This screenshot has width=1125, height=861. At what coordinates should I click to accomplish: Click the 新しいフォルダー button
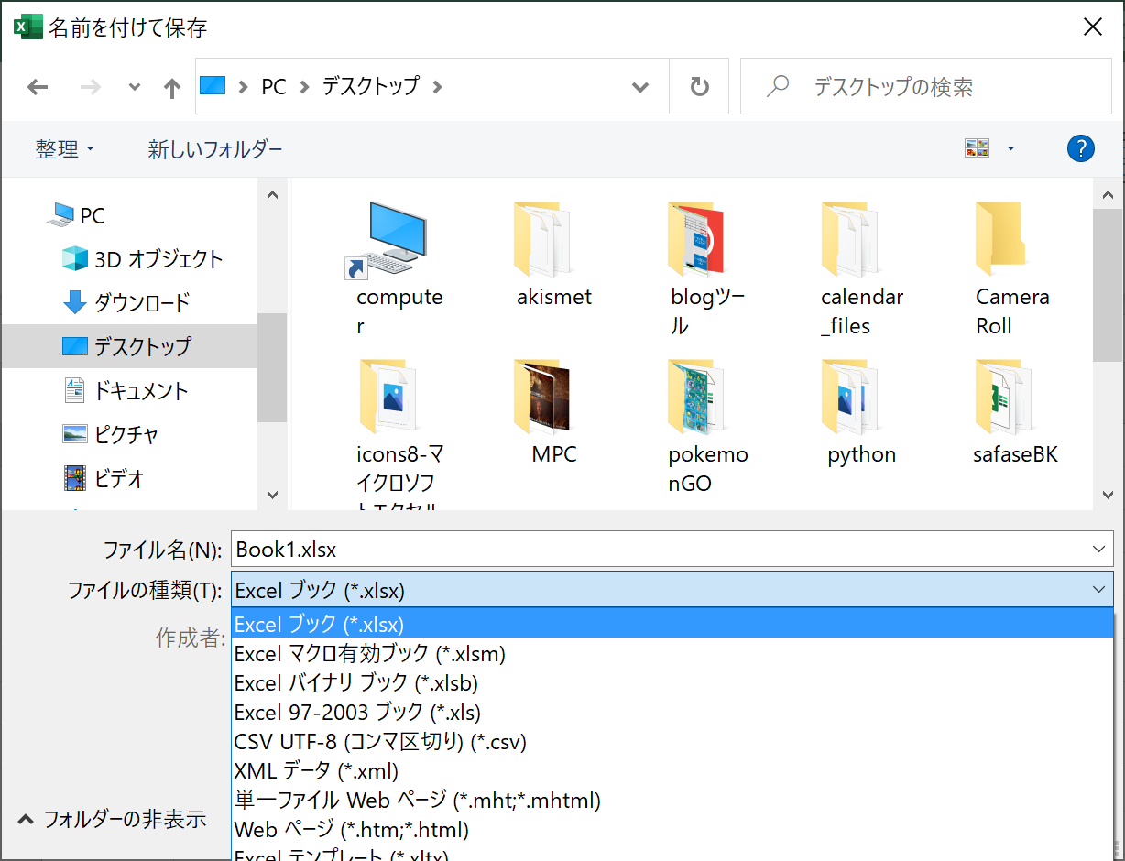(x=215, y=148)
